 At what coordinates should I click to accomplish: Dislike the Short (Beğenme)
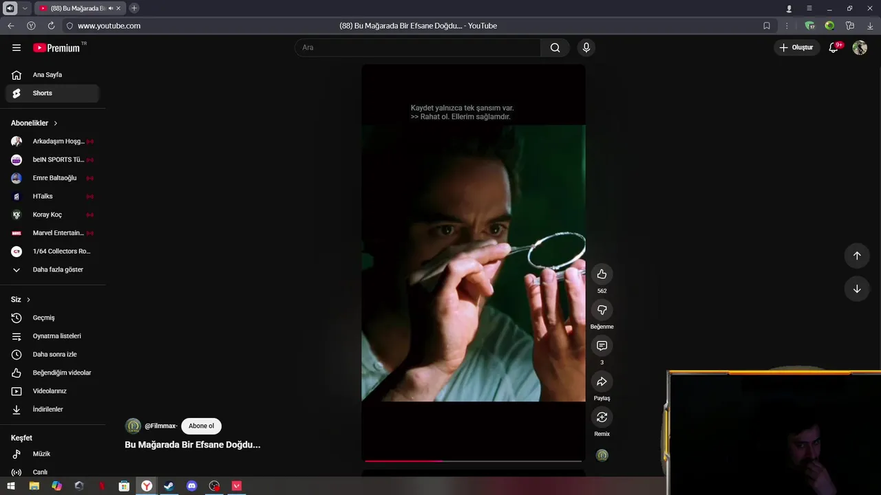click(x=602, y=310)
